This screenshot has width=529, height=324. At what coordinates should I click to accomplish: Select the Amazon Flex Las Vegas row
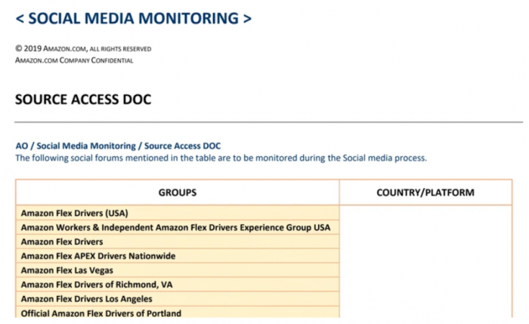(x=67, y=270)
